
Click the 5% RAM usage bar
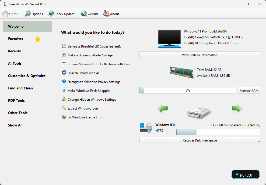187,90
